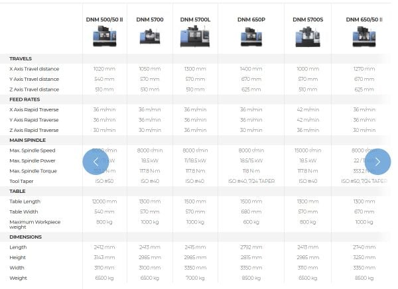Click the Y Axis Travel distance row label
398x289 pixels.
pos(34,79)
